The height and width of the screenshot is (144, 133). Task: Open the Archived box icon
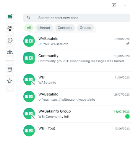(10, 69)
